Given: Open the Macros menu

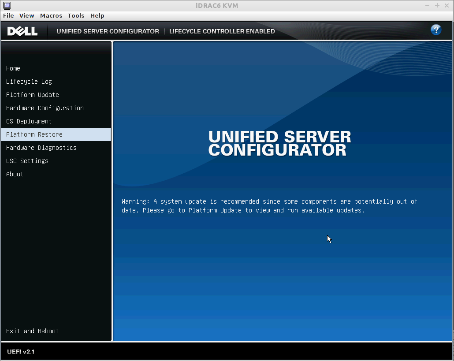Looking at the screenshot, I should [x=51, y=15].
